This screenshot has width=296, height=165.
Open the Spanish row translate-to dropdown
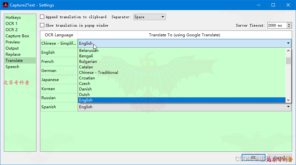[x=184, y=107]
